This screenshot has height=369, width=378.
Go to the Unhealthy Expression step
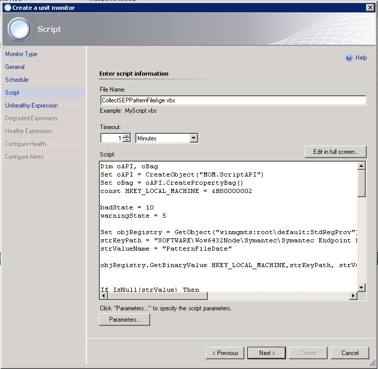(31, 106)
